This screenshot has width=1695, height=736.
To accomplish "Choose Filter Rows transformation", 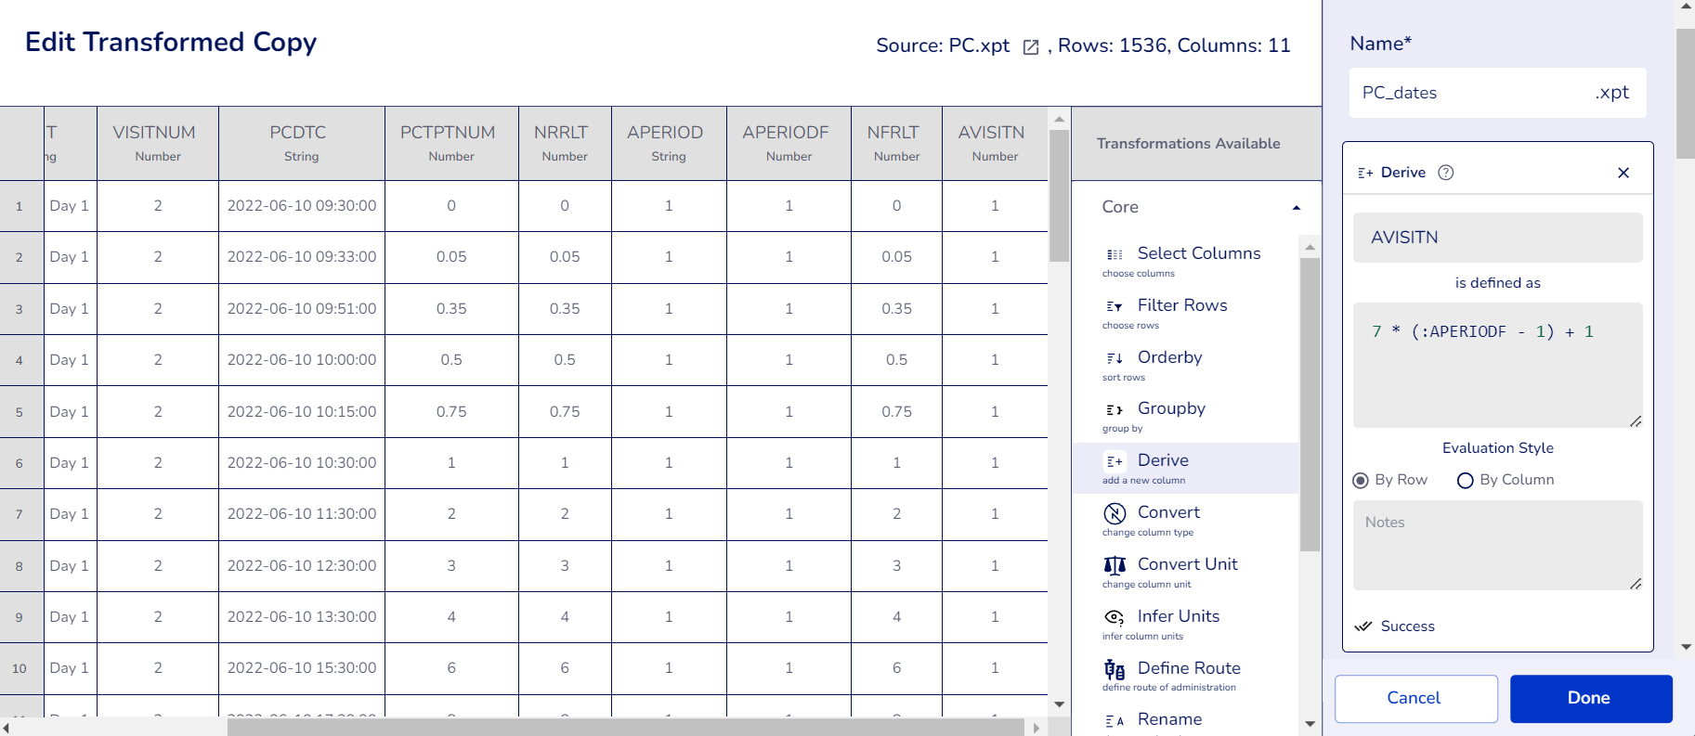I will coord(1184,313).
